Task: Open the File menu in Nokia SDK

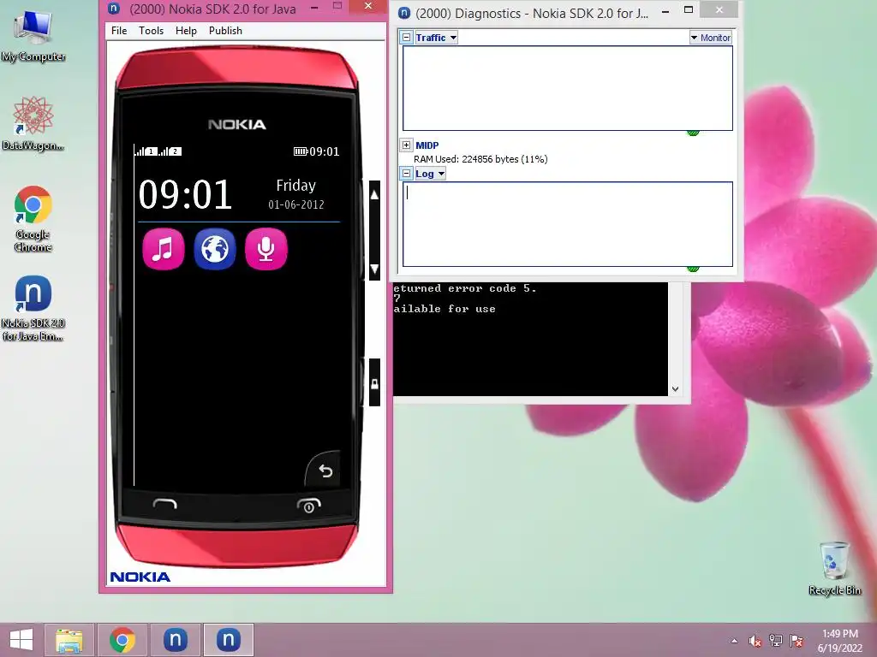Action: point(119,31)
